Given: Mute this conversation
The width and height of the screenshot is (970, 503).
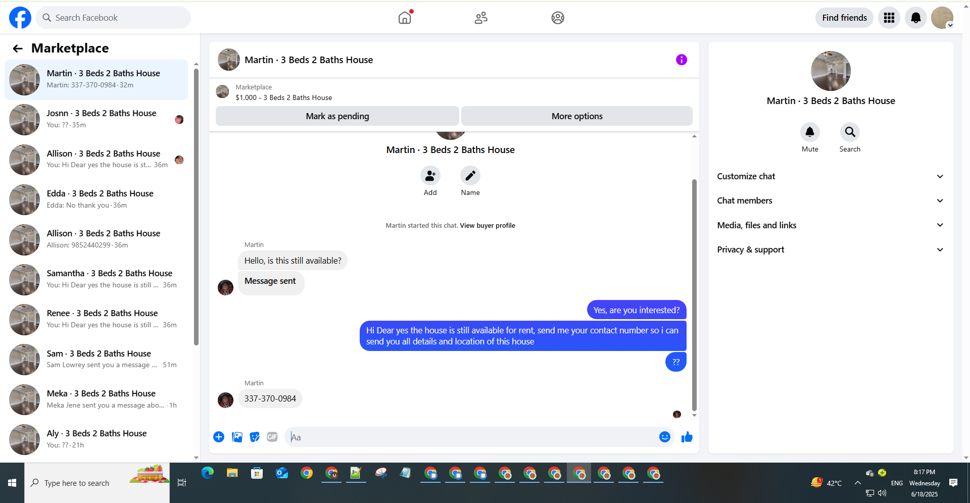Looking at the screenshot, I should [810, 132].
